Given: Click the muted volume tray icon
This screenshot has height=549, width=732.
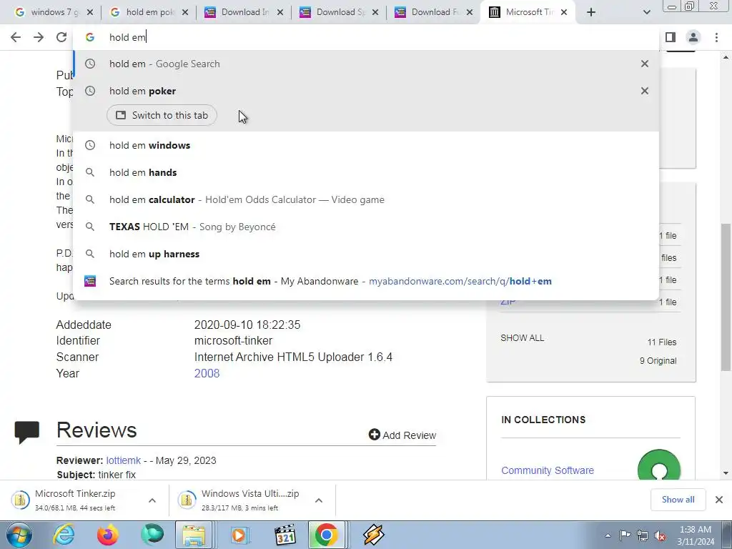Looking at the screenshot, I should (x=660, y=535).
